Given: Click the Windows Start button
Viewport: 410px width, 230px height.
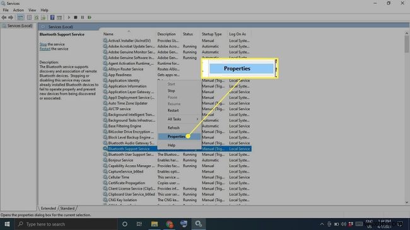Looking at the screenshot, I should (x=7, y=224).
